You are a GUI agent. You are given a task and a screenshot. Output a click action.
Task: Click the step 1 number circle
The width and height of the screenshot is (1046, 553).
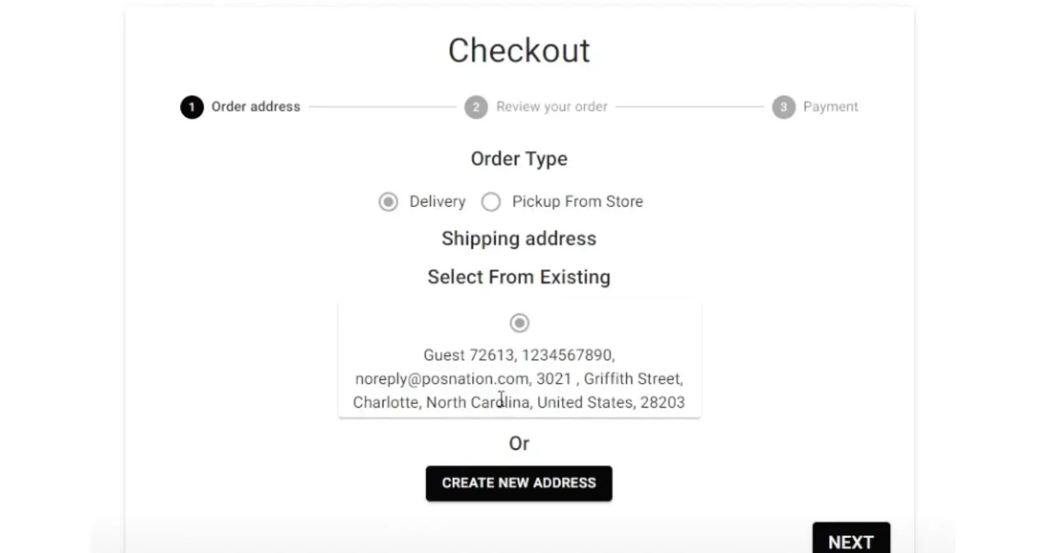(x=191, y=107)
